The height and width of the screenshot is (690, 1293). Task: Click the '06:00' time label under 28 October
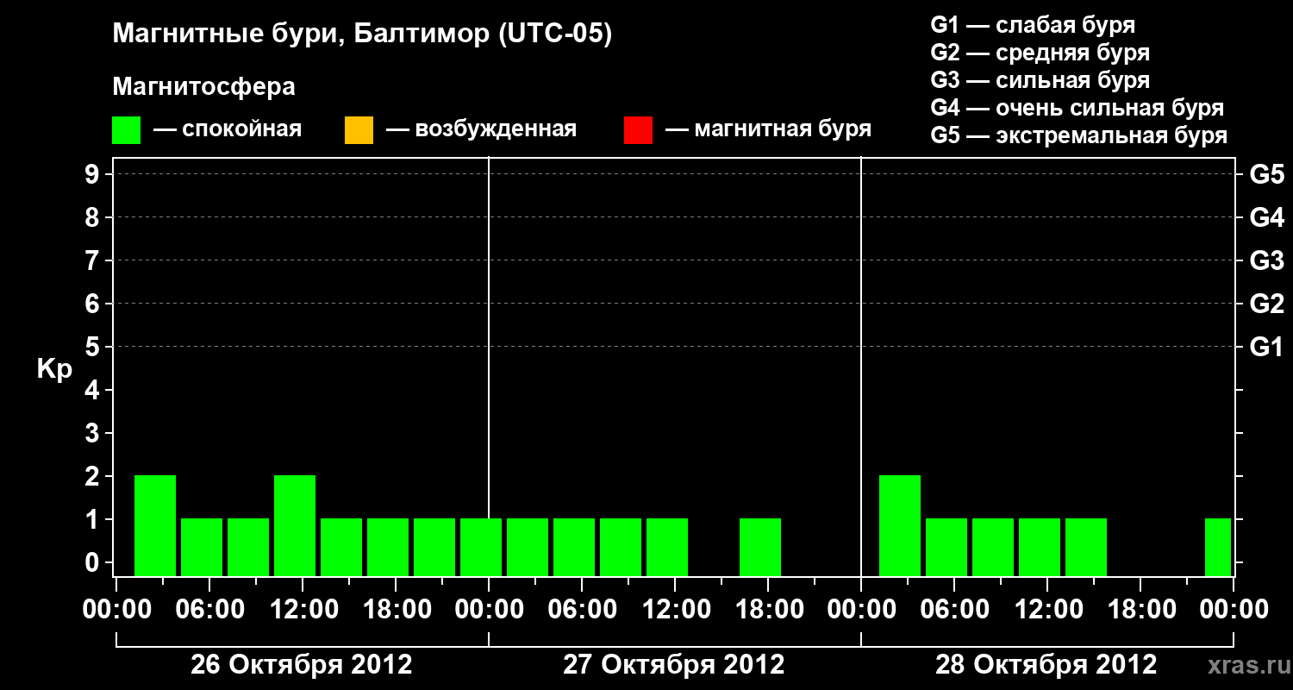pyautogui.click(x=955, y=611)
